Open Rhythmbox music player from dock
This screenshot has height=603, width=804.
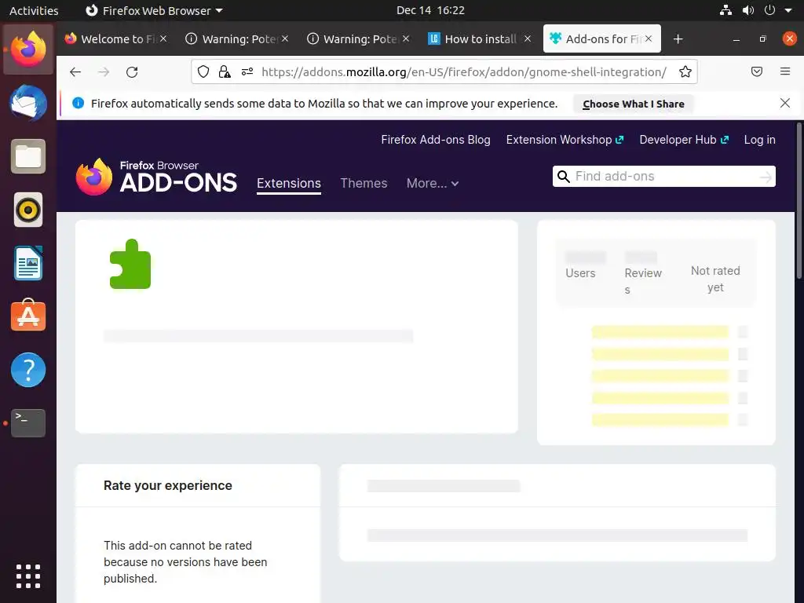click(28, 210)
